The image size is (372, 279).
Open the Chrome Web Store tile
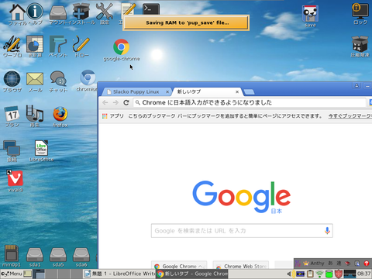tap(241, 265)
